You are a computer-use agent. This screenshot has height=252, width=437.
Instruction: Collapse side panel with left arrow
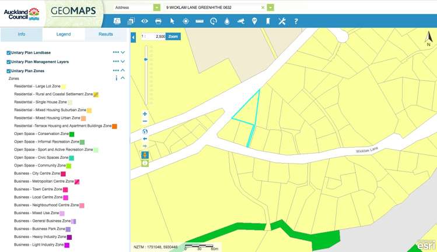click(x=133, y=37)
